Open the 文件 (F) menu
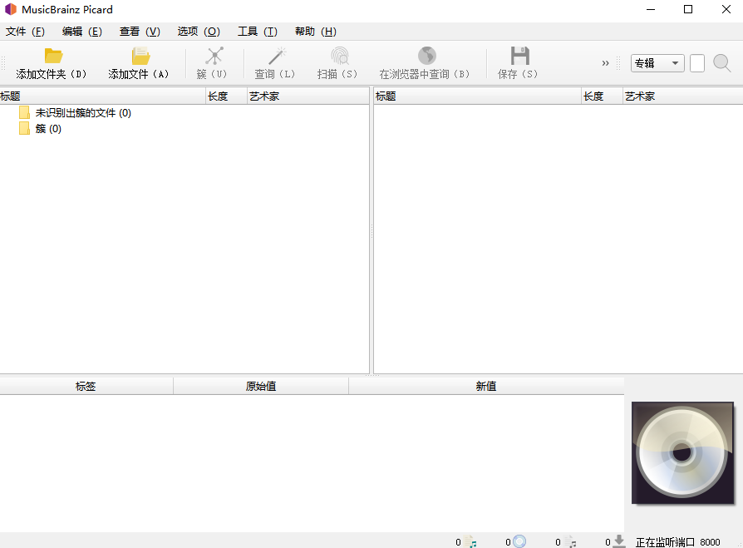The width and height of the screenshot is (743, 548). 25,32
